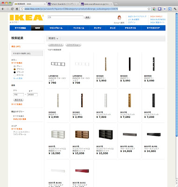Open the white LERBERG wall shelf image
The image size is (178, 187).
(82, 64)
